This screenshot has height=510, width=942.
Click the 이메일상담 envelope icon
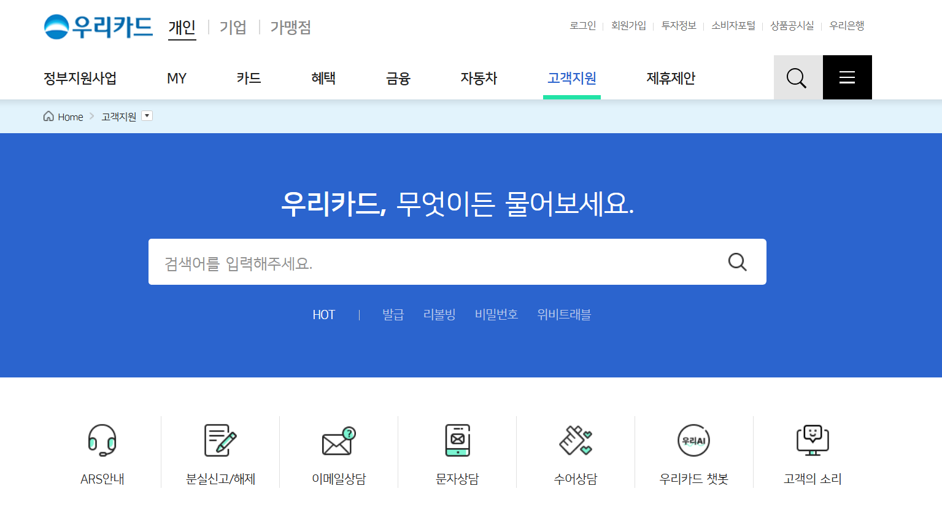coord(339,441)
